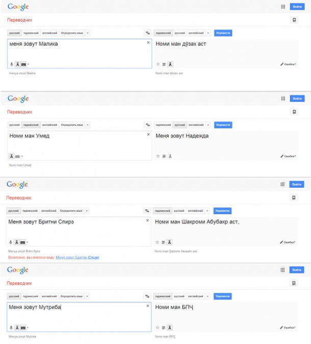Click the keyboard icon under "Меня зовут Бритни Спирз"
Screen dimensions: 311x344
(23, 242)
